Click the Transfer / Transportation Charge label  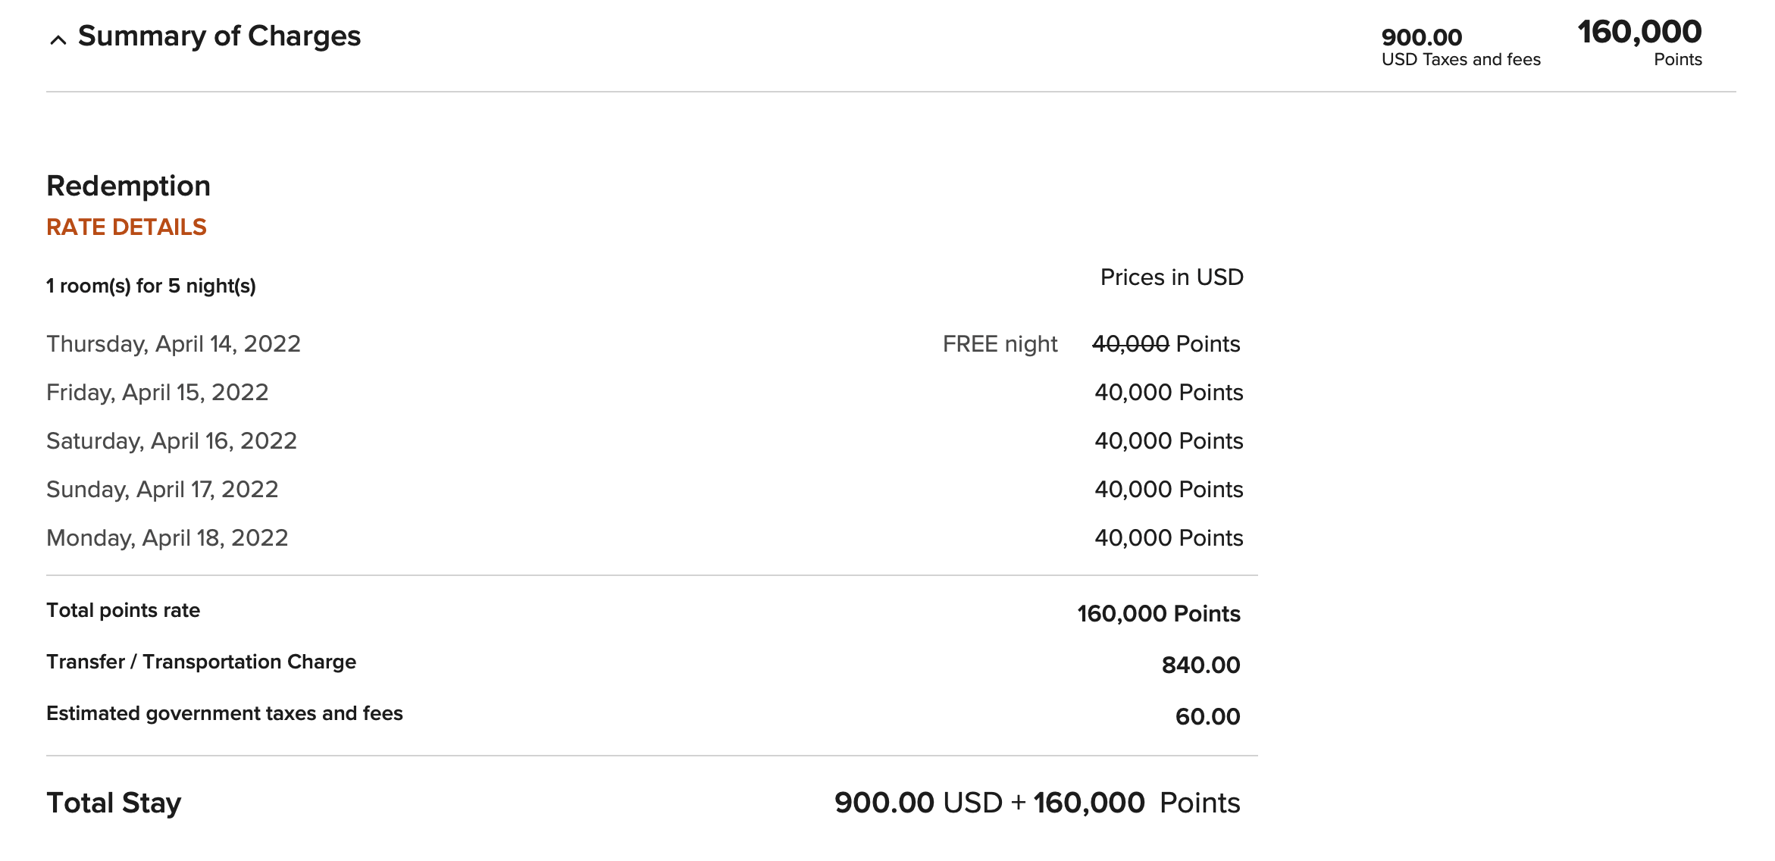(x=202, y=662)
